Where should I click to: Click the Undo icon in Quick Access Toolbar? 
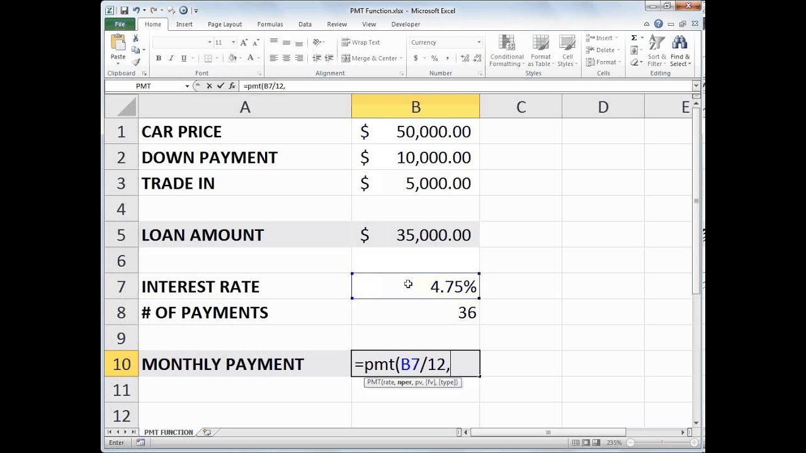point(136,10)
